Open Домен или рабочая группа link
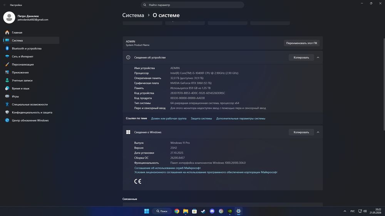 click(x=169, y=119)
